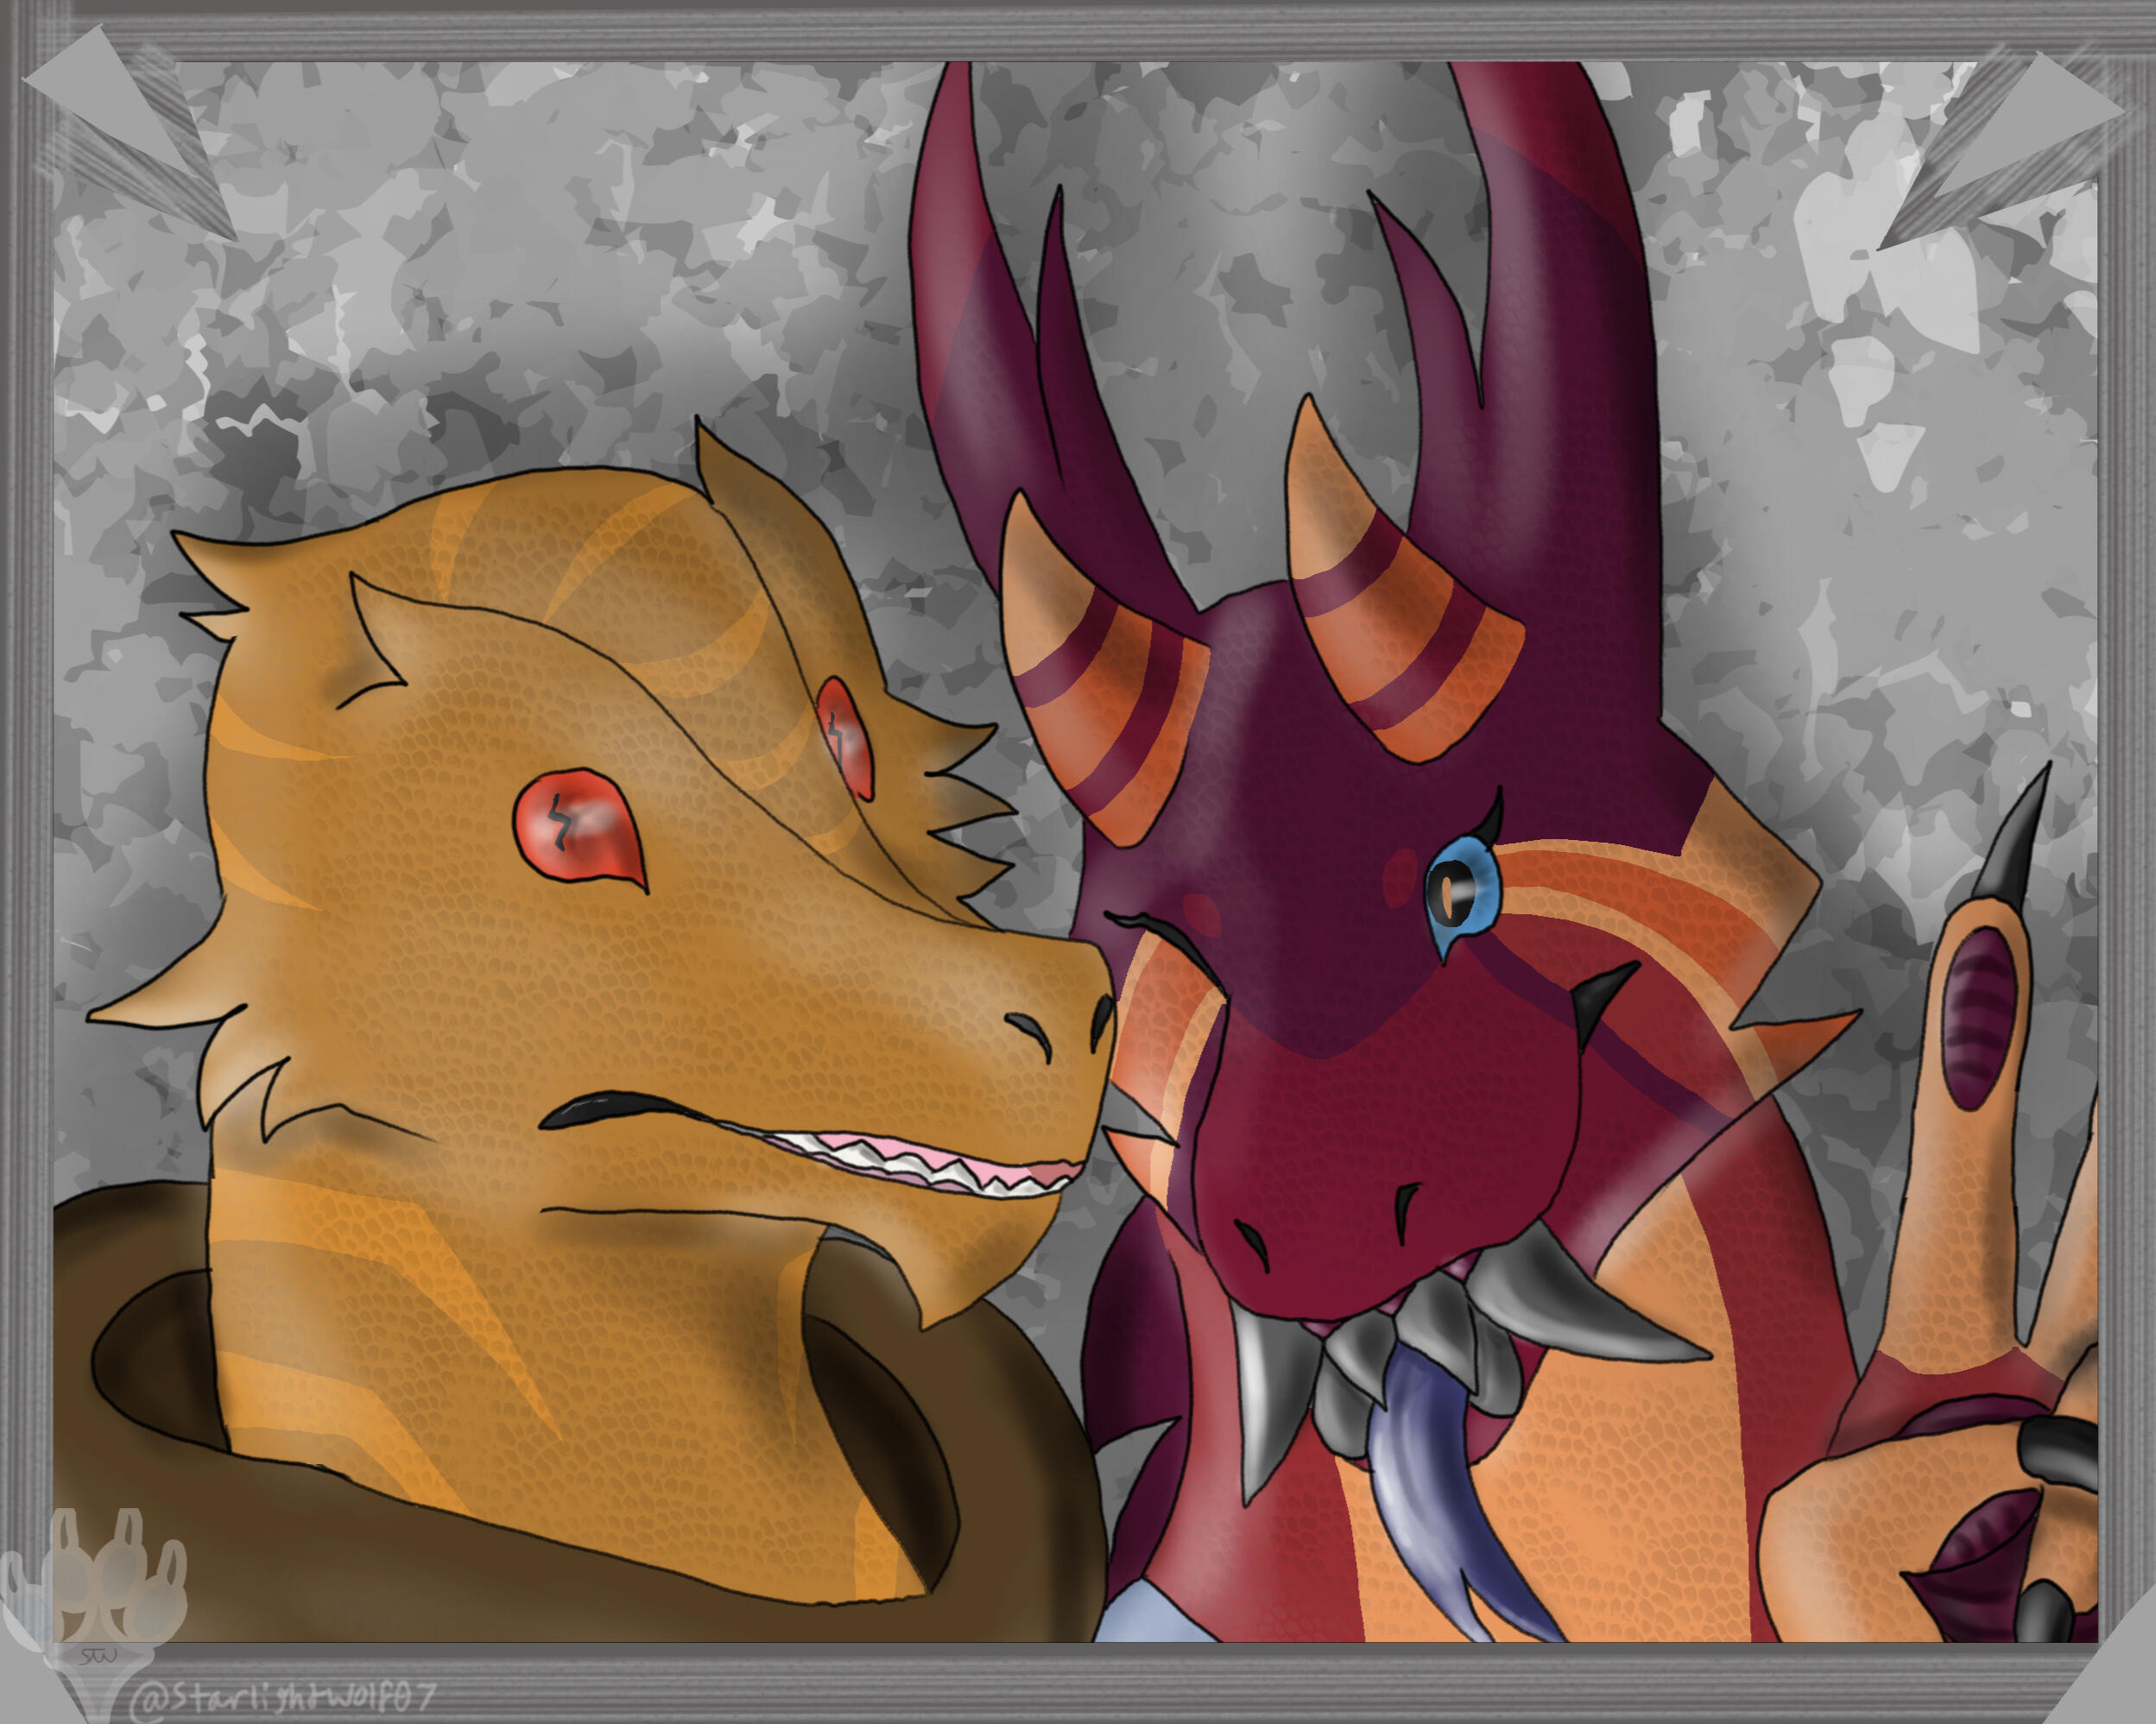Click the small STW signature initials
The height and width of the screenshot is (1724, 2156).
97,1656
